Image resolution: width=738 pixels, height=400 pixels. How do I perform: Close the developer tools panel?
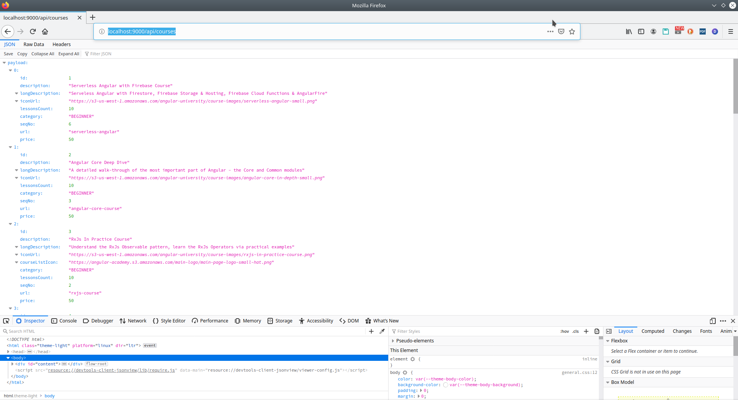pos(733,321)
